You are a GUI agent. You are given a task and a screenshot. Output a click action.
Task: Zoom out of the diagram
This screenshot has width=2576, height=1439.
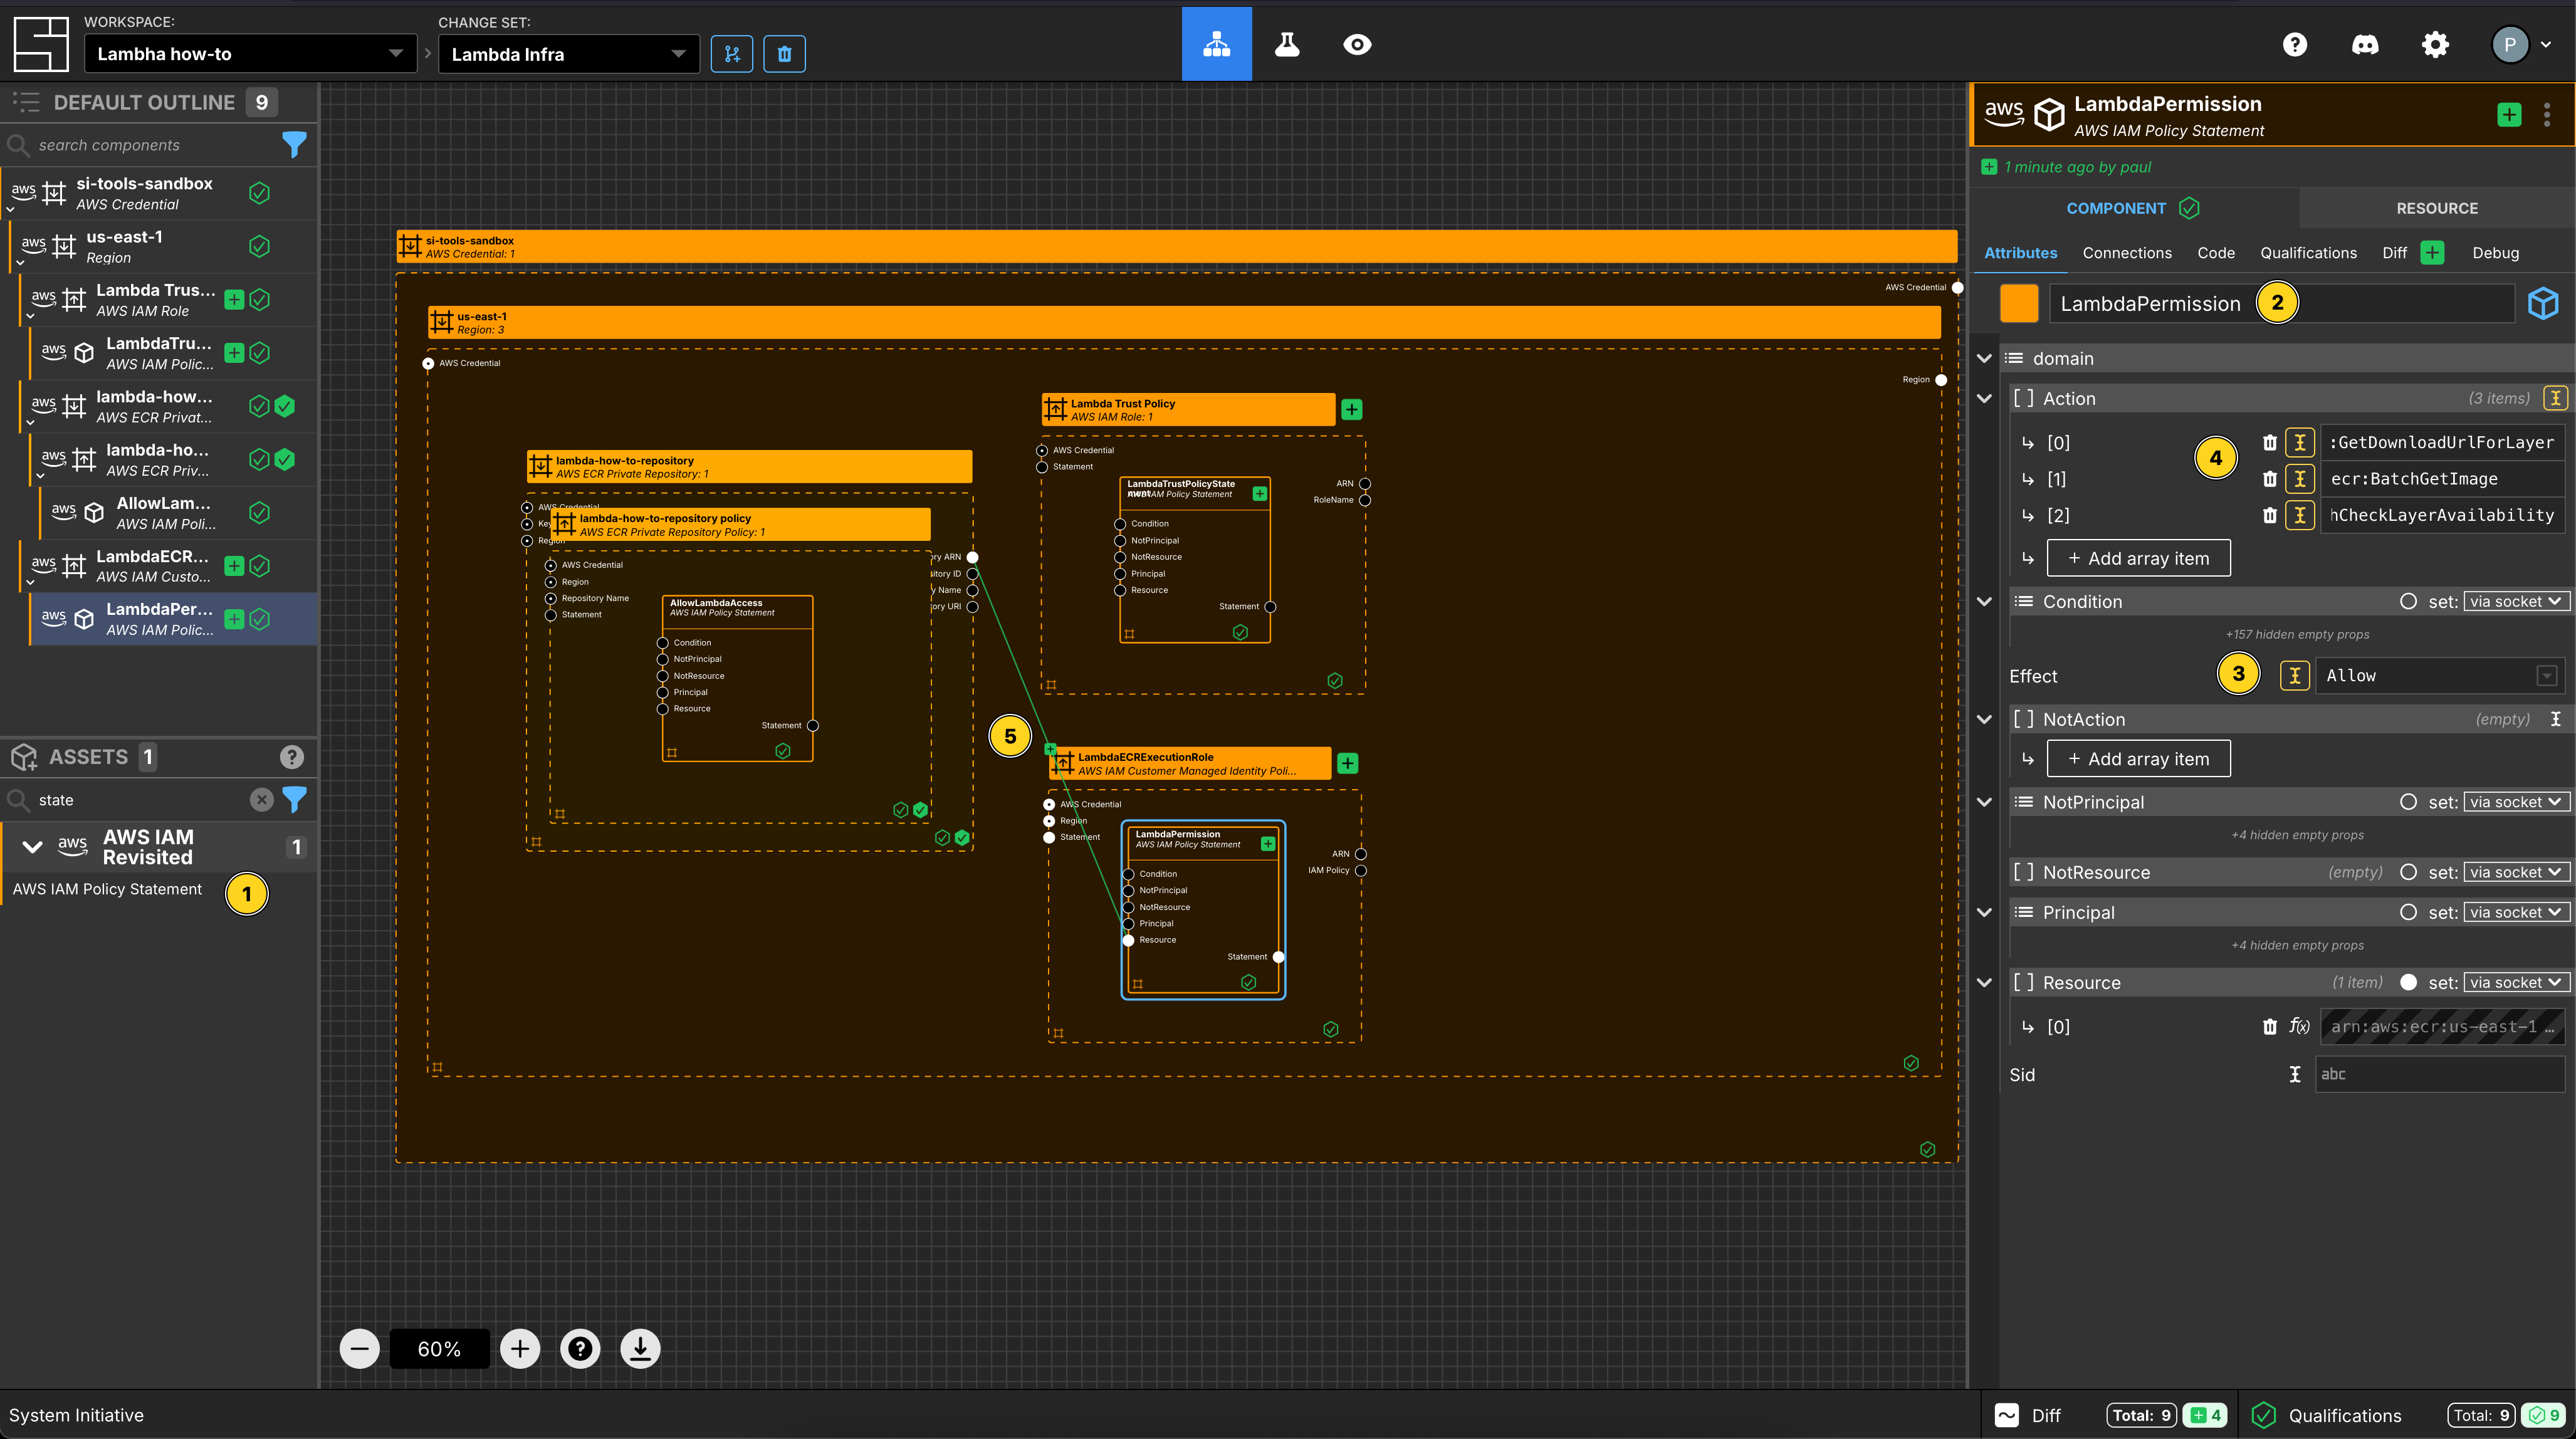coord(360,1349)
